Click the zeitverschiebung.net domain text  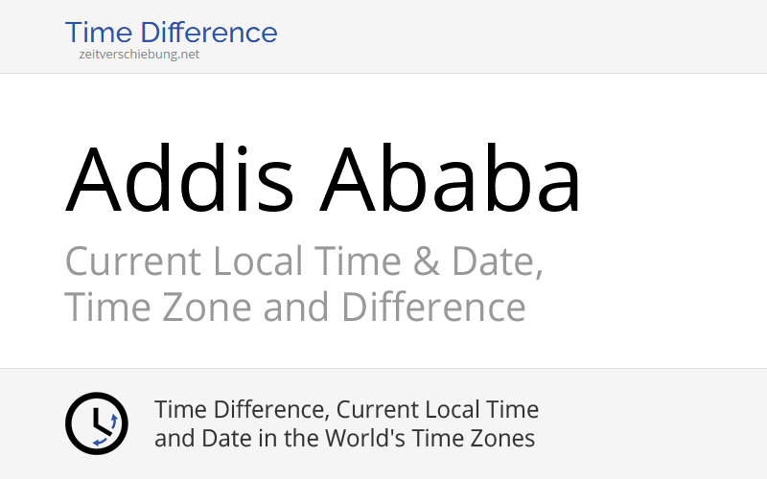[x=139, y=55]
